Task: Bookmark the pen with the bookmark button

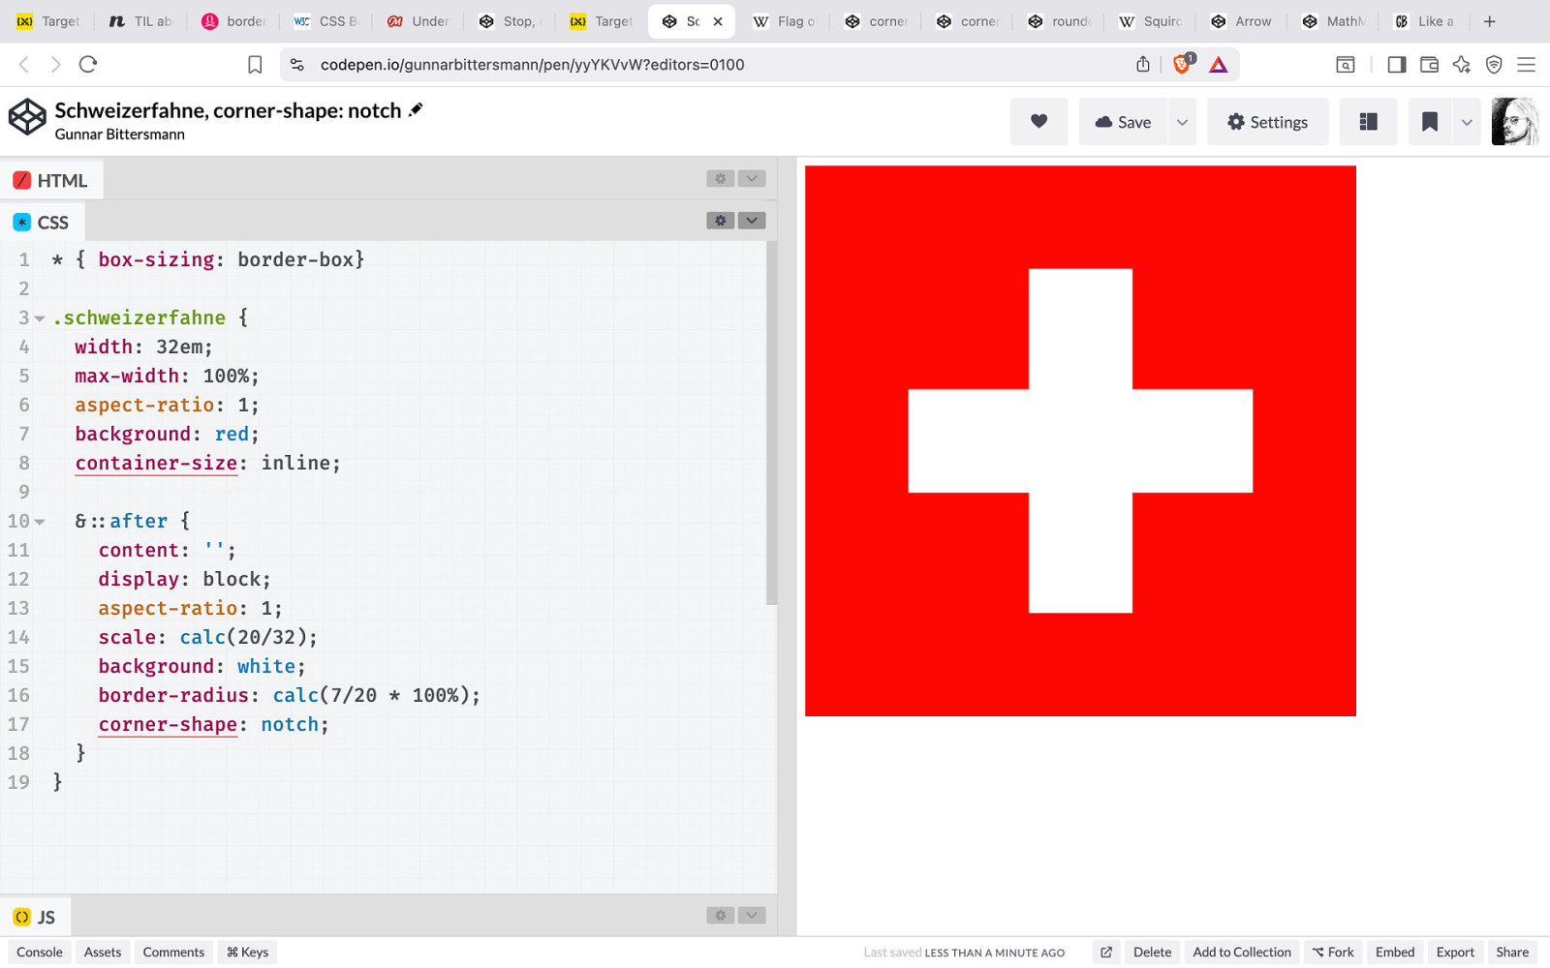Action: pos(1429,122)
